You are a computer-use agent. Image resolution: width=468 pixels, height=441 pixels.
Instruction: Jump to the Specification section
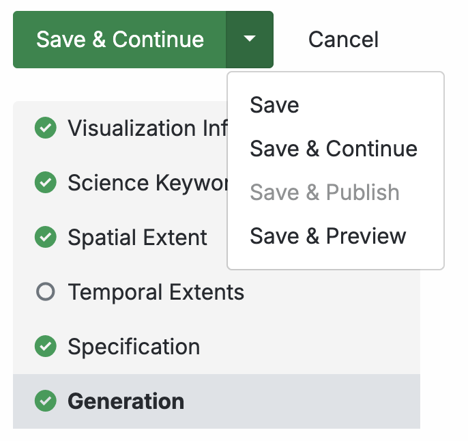click(134, 347)
